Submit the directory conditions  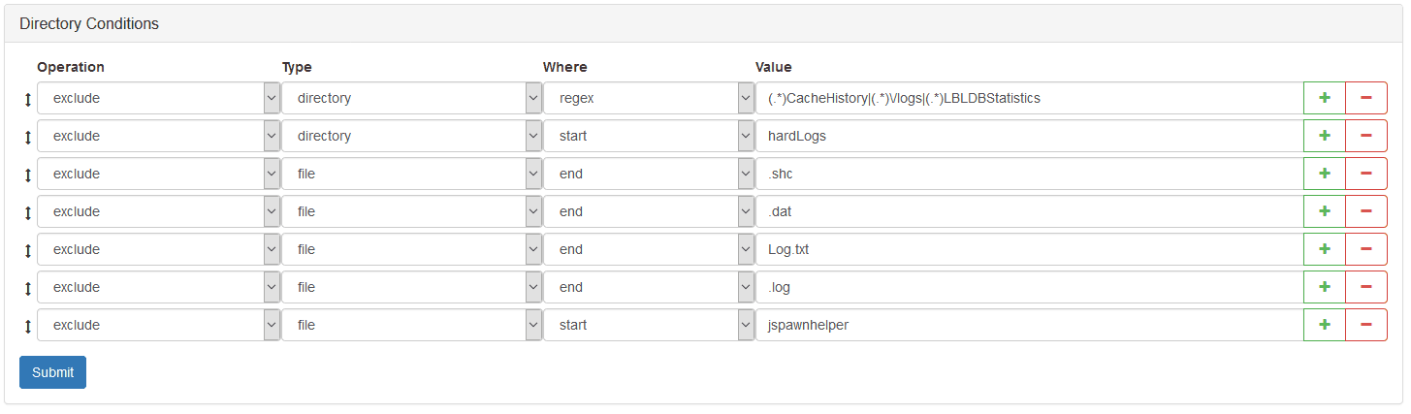[52, 372]
